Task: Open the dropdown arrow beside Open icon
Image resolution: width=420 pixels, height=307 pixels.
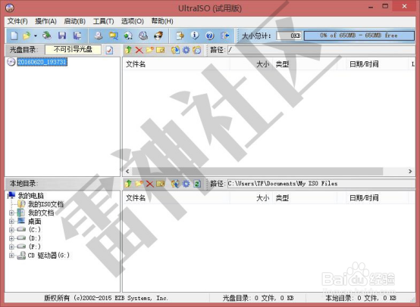Action: pyautogui.click(x=36, y=36)
